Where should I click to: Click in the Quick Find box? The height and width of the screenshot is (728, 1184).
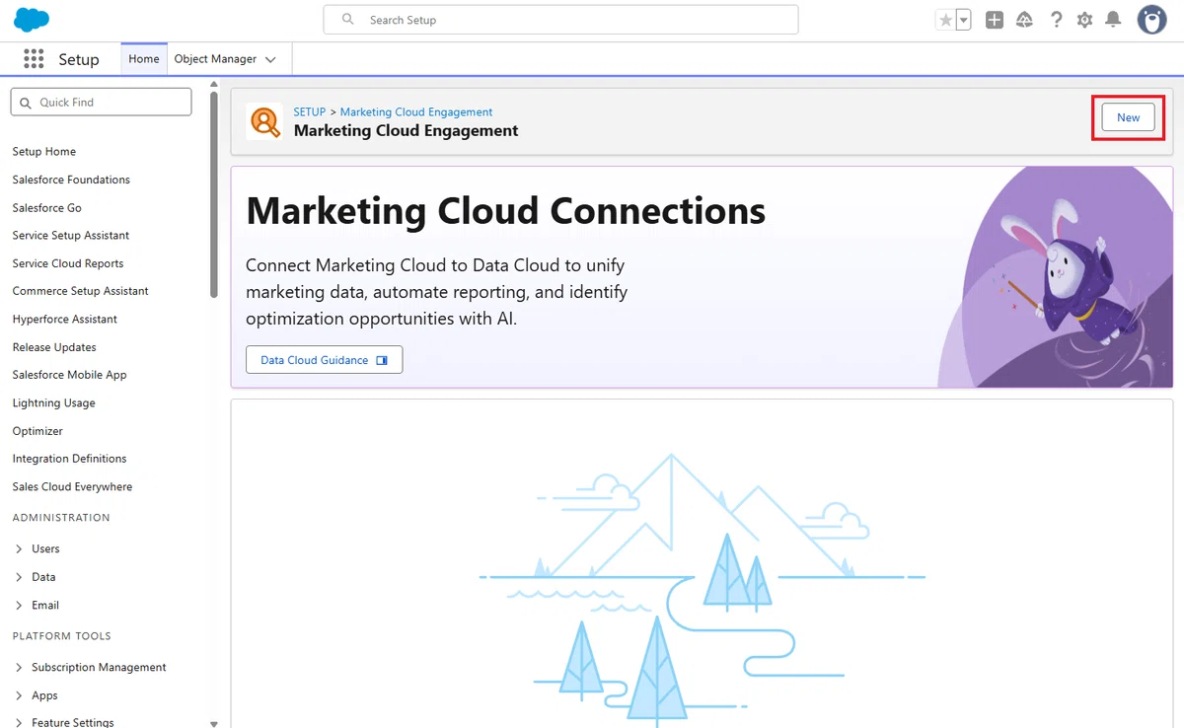click(x=101, y=102)
